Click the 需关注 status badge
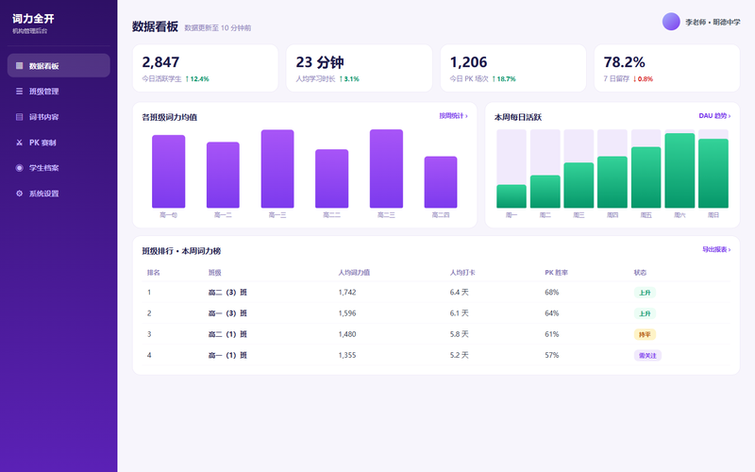The width and height of the screenshot is (755, 472). [647, 356]
